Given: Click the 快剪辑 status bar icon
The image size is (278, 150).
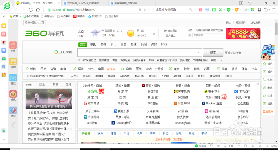Looking at the screenshot, I should [x=200, y=146].
